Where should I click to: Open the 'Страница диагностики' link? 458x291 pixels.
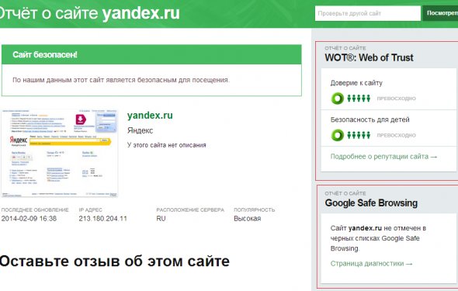[x=371, y=264]
